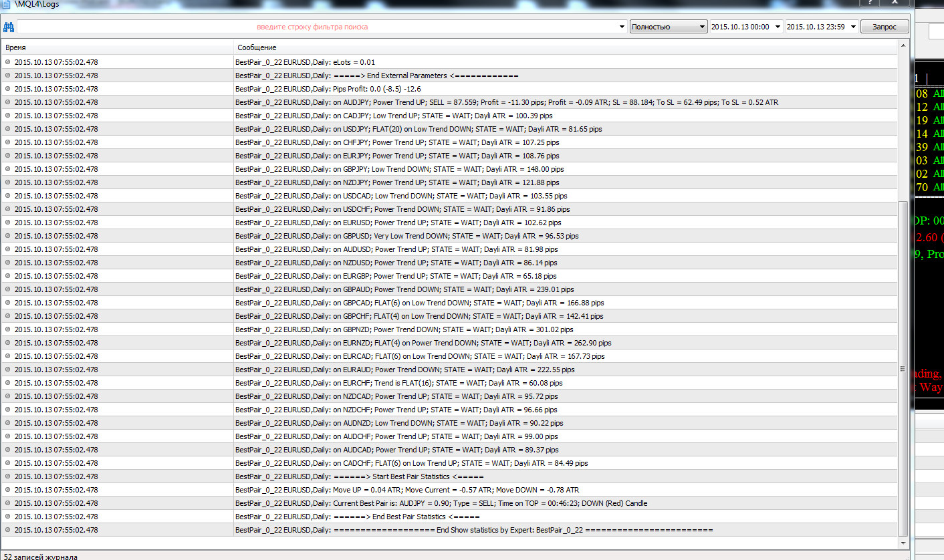The image size is (944, 560).
Task: Select the EURJPY Power Trend UP row
Action: (x=449, y=156)
